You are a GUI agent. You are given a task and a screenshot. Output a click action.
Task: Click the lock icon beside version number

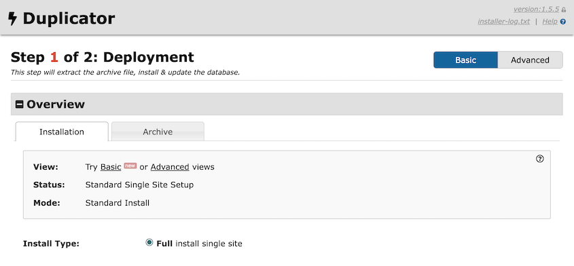point(564,10)
